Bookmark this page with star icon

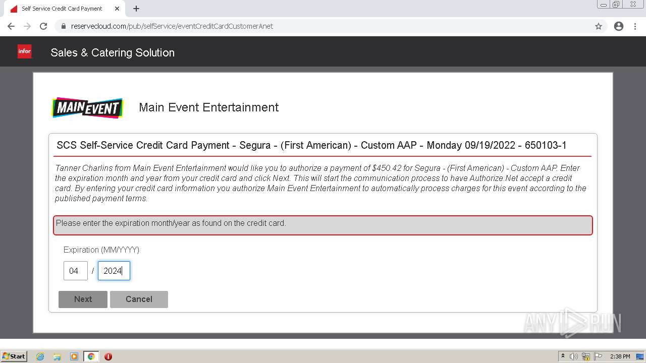[x=599, y=26]
